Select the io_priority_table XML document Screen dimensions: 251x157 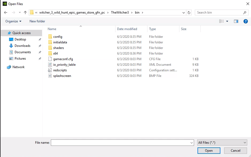64,65
